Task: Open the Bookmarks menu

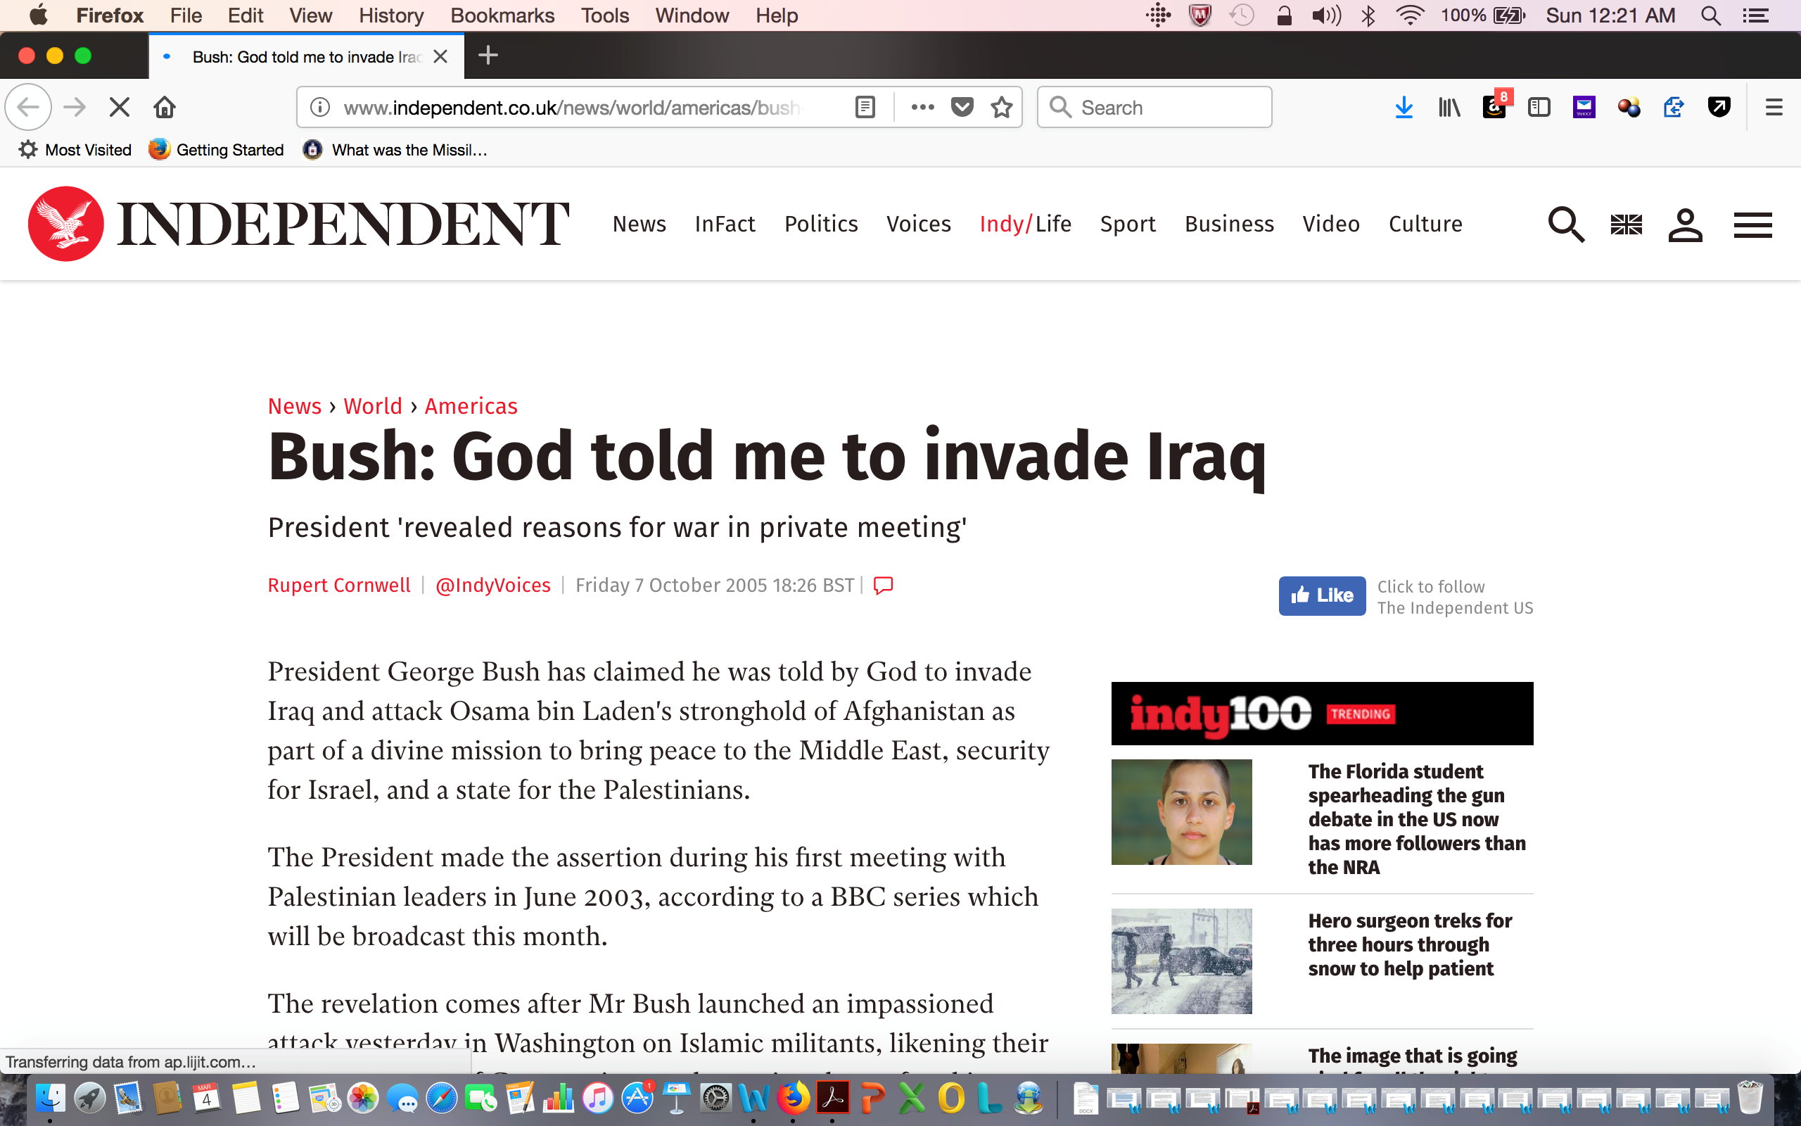Action: tap(502, 15)
